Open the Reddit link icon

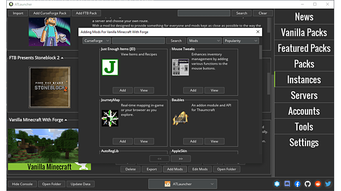tap(318, 184)
